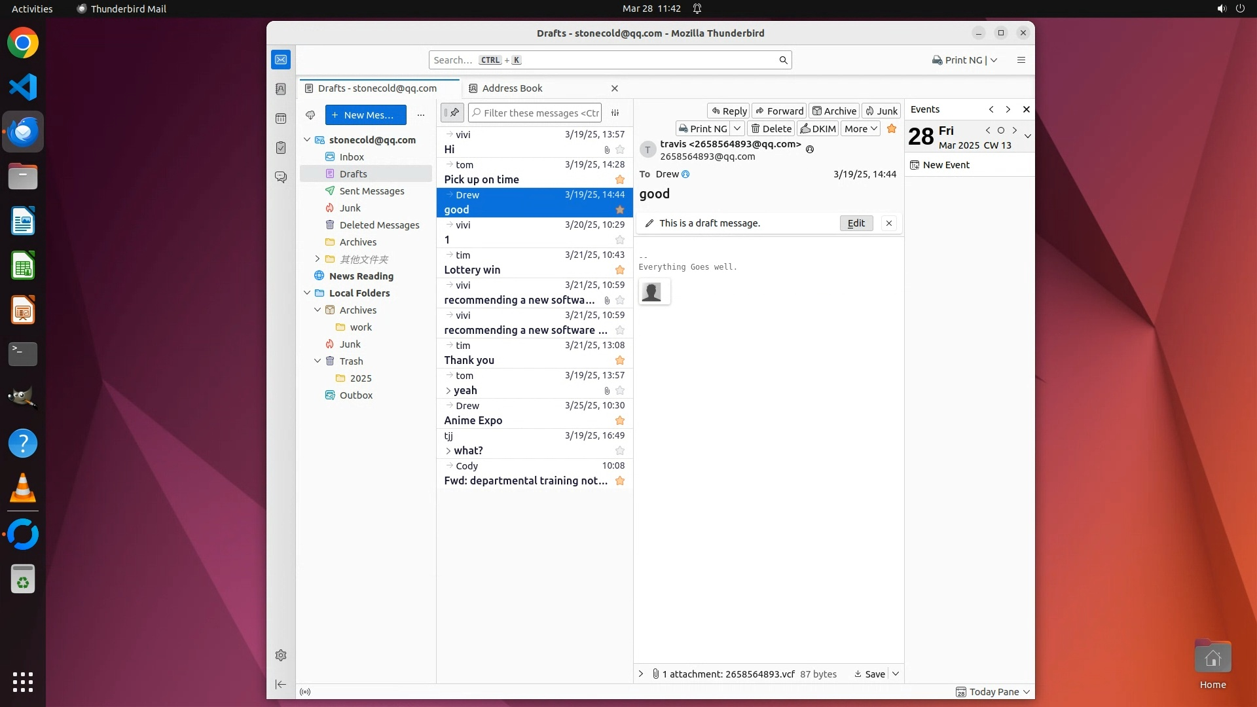This screenshot has width=1257, height=707.
Task: Open the Address Book spaces icon
Action: 281,89
